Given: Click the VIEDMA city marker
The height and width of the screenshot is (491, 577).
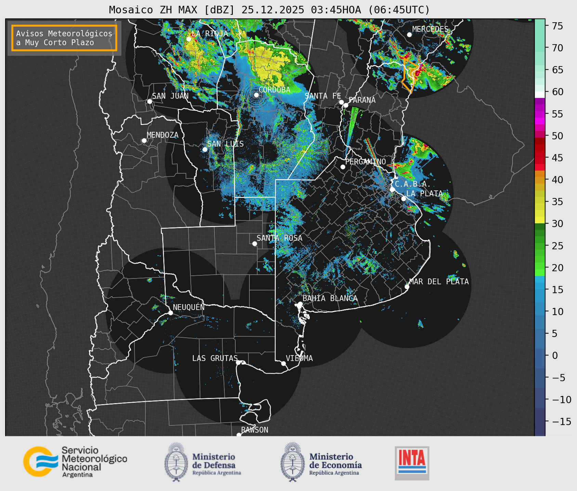Looking at the screenshot, I should [x=283, y=363].
